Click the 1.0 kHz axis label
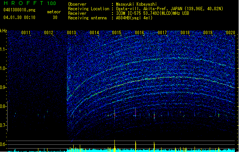 click(x=3, y=68)
